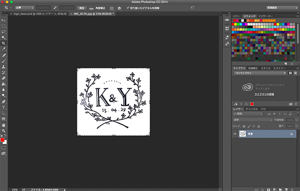Switch to logo_base.psd document tab
The width and height of the screenshot is (300, 191).
pyautogui.click(x=40, y=14)
